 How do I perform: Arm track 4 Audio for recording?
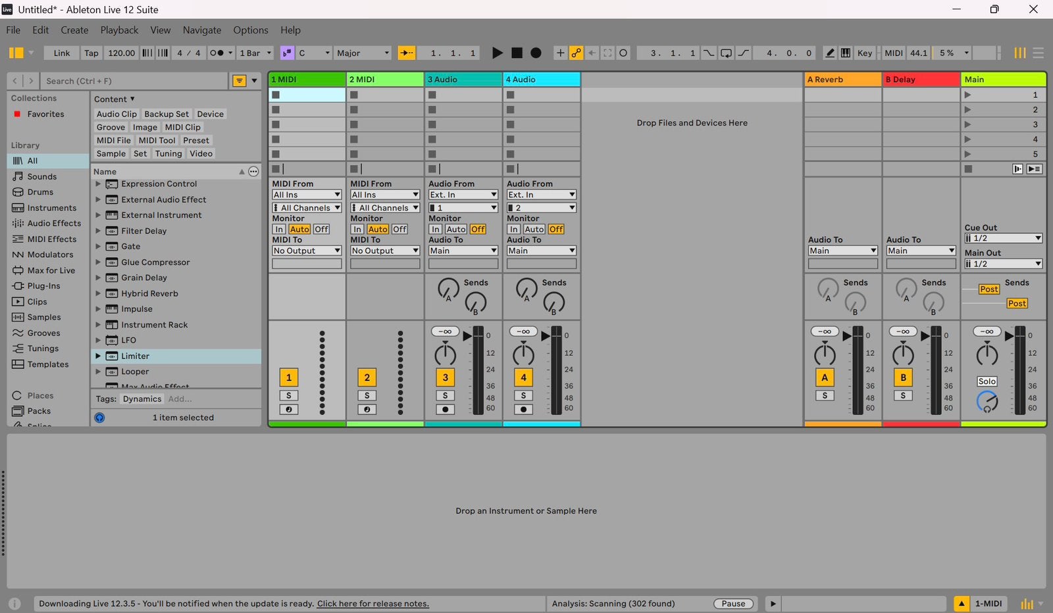[523, 409]
